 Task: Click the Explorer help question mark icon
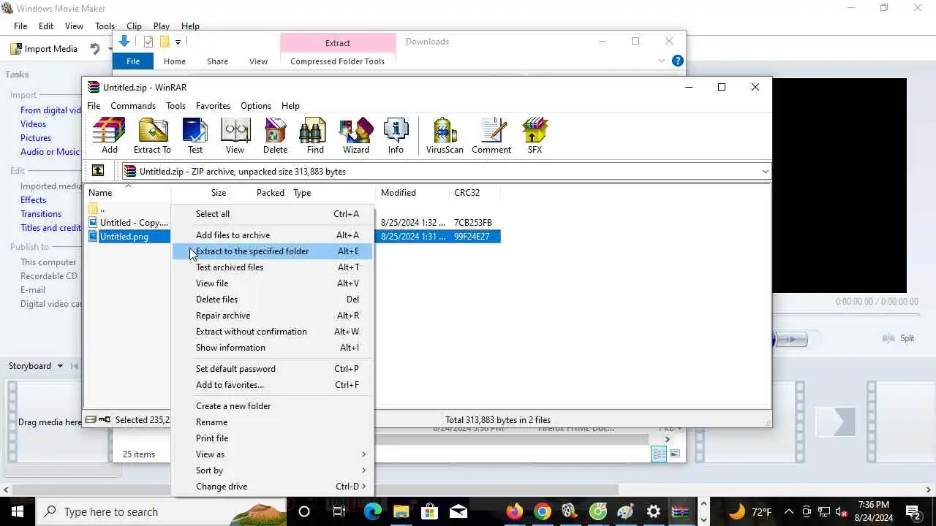677,61
